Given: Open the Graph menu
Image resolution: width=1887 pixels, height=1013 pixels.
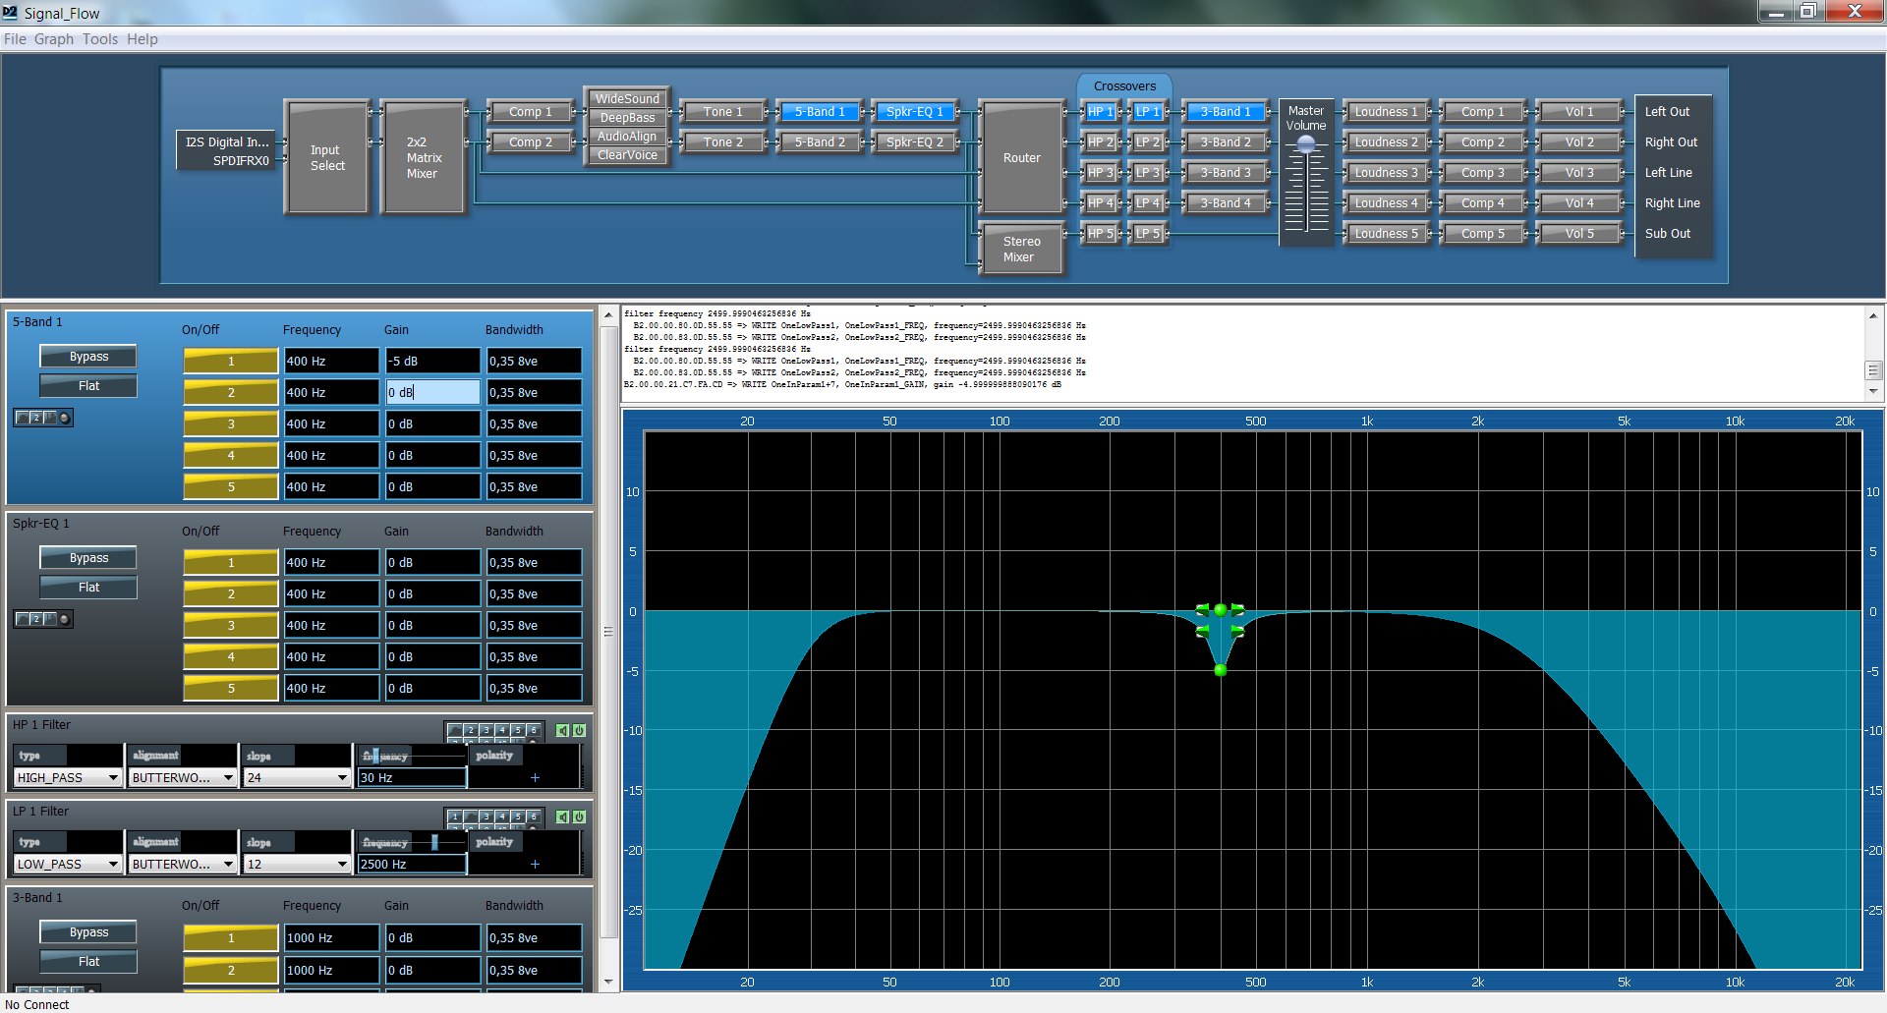Looking at the screenshot, I should (x=54, y=39).
